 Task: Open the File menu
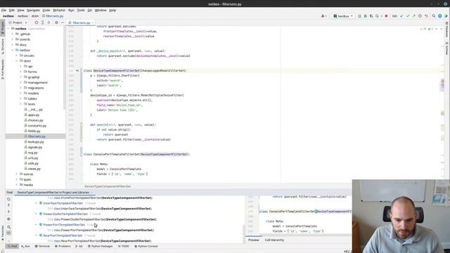(4, 10)
